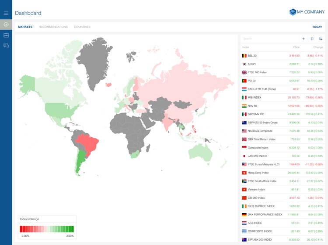Click the Norway flag beside OBX Total Return

pos(244,140)
